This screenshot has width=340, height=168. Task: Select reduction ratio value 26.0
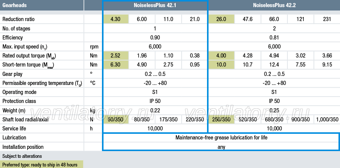221,19
